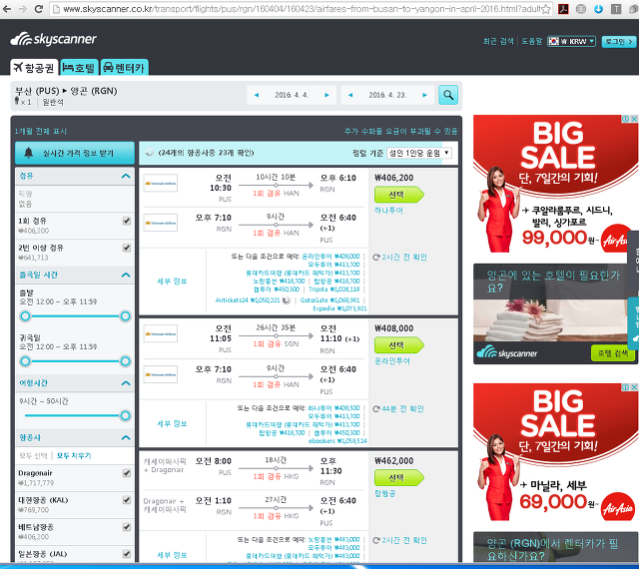This screenshot has height=569, width=639.
Task: Click 1개월 전체 표시 link
Action: pyautogui.click(x=40, y=131)
